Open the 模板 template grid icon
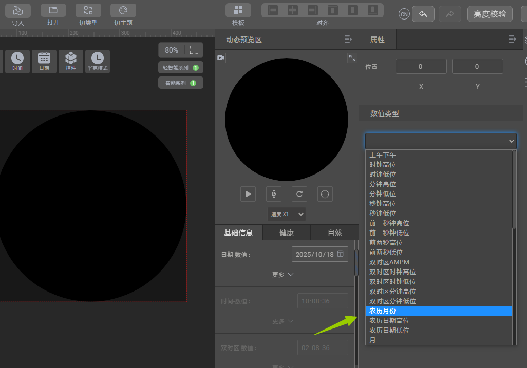 238,10
